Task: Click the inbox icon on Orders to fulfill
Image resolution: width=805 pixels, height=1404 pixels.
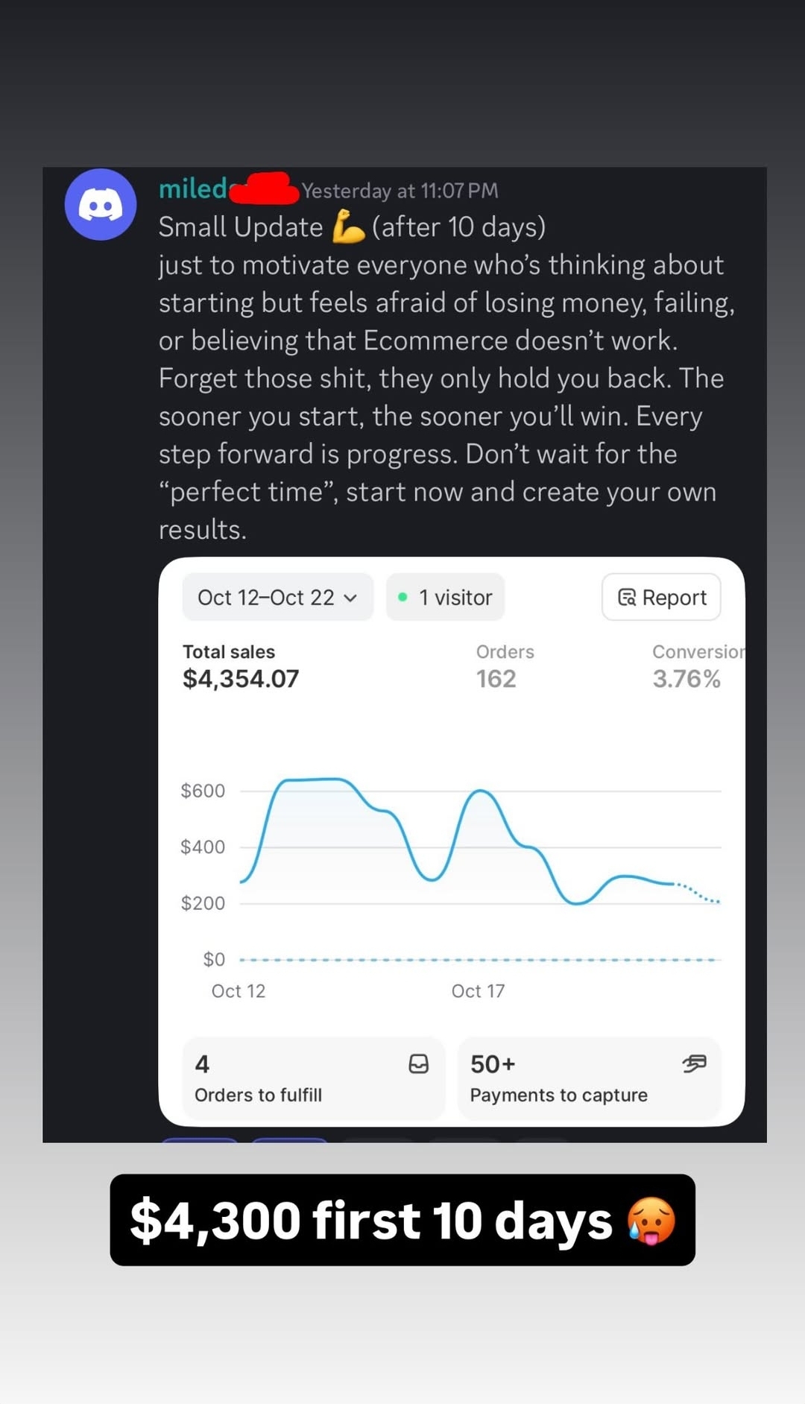Action: pos(418,1063)
